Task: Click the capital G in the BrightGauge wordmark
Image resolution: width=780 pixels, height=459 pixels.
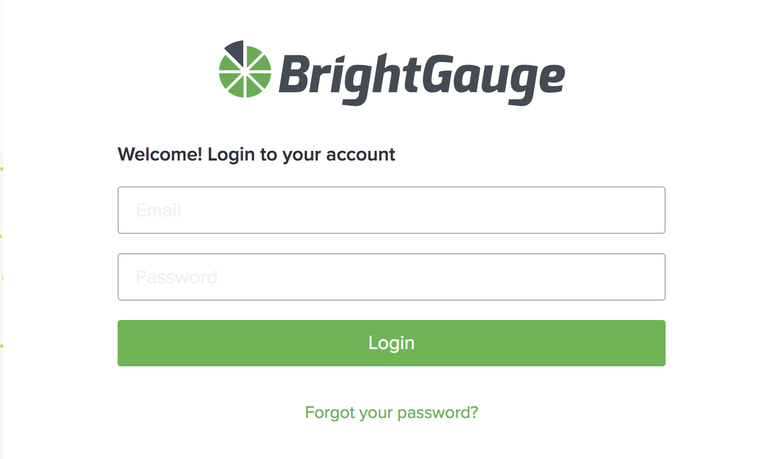Action: coord(436,73)
